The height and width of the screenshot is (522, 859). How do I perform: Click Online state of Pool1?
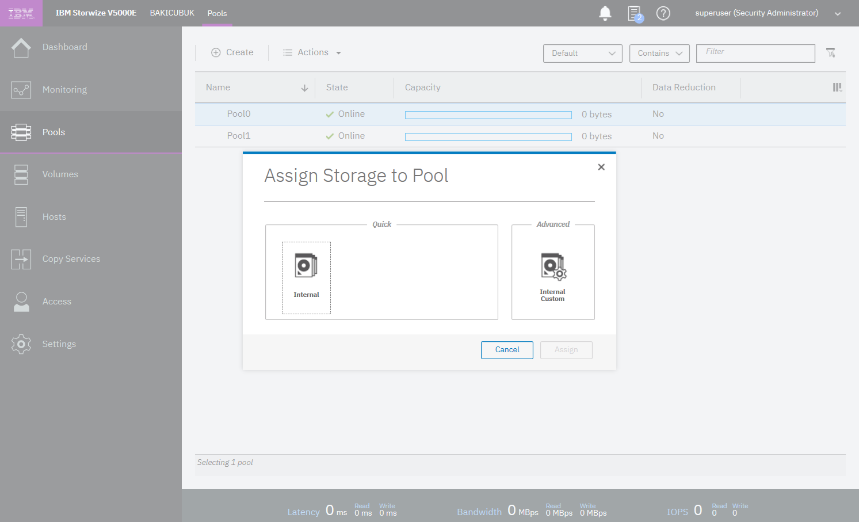[x=345, y=136]
